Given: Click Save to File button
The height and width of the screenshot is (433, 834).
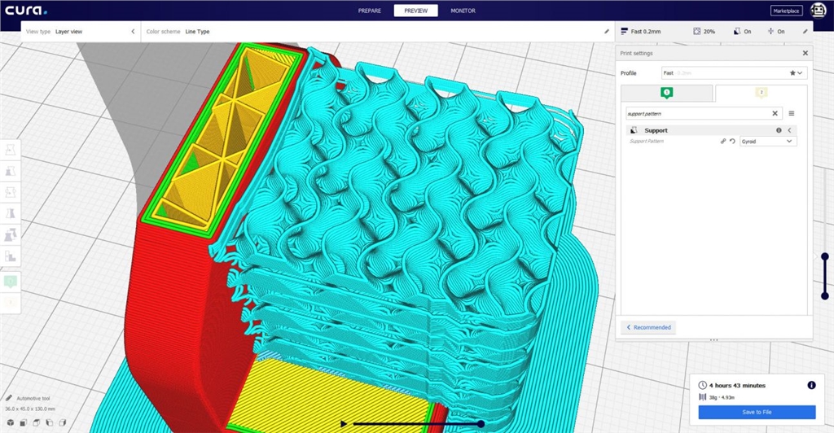Looking at the screenshot, I should [x=757, y=413].
